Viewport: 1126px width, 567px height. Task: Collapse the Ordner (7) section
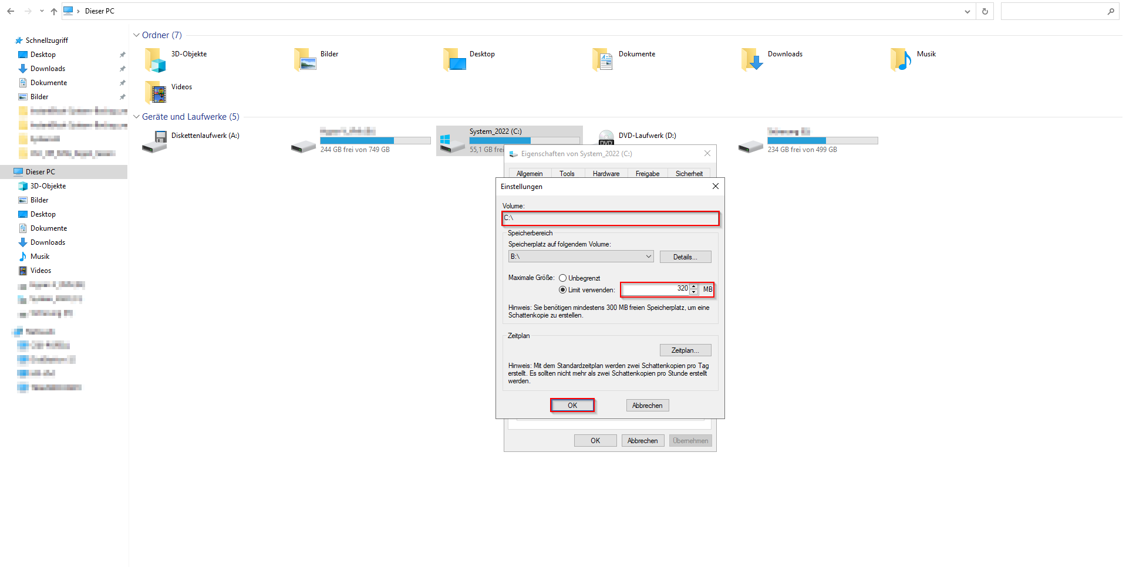pyautogui.click(x=136, y=35)
